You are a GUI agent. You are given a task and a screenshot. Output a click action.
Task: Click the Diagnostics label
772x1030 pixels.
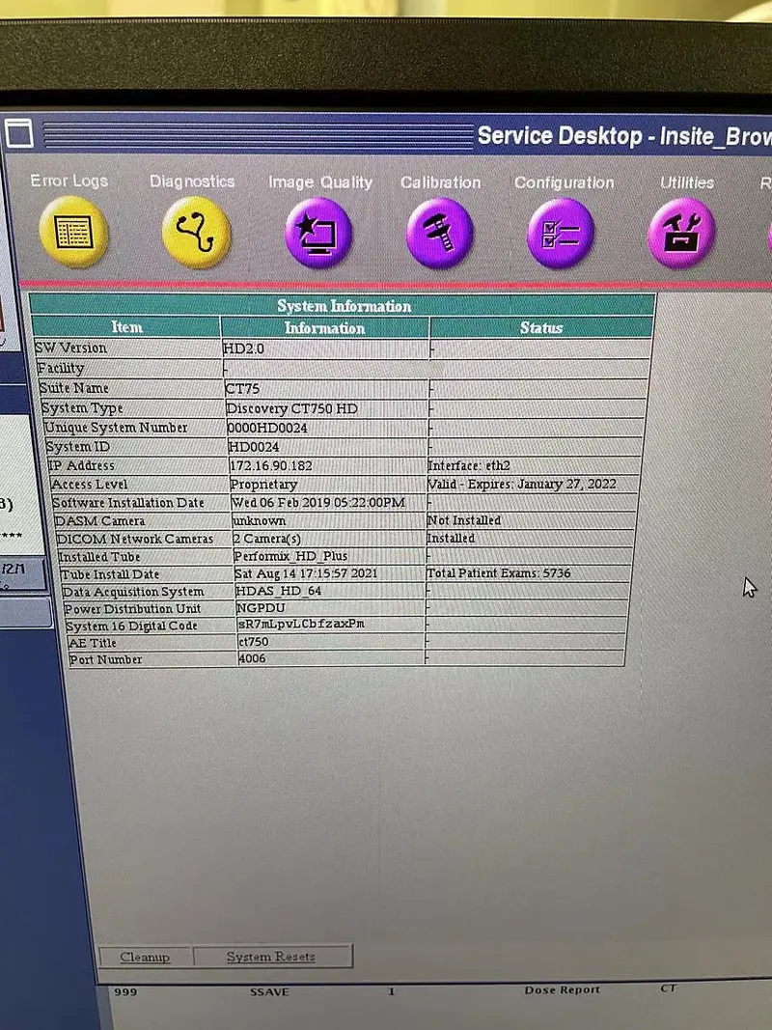[x=192, y=181]
